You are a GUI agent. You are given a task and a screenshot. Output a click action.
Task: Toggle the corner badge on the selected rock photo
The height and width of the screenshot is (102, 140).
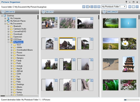click(74, 39)
